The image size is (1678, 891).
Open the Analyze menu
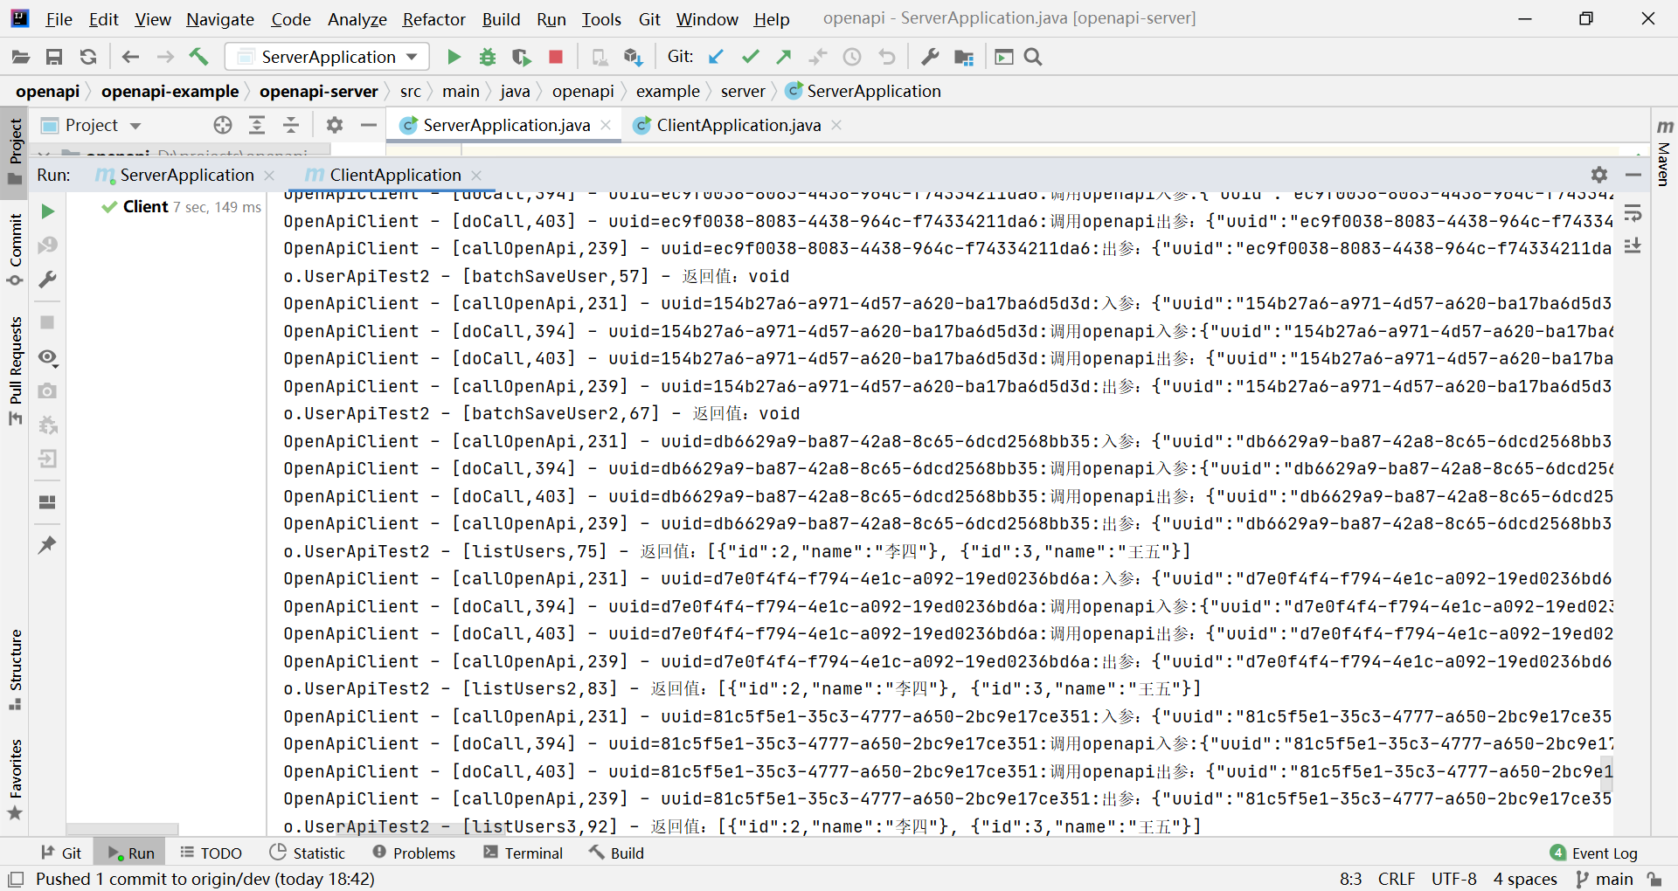point(357,18)
